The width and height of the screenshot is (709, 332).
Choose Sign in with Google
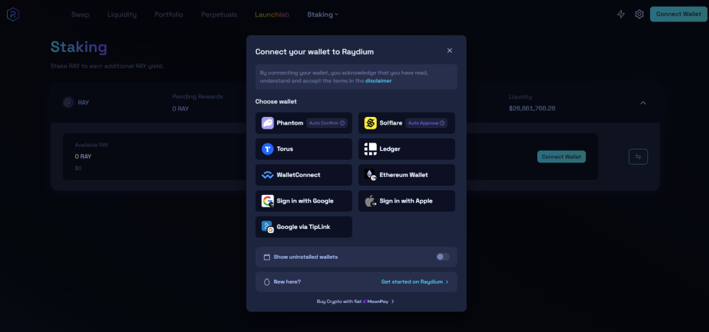click(304, 201)
